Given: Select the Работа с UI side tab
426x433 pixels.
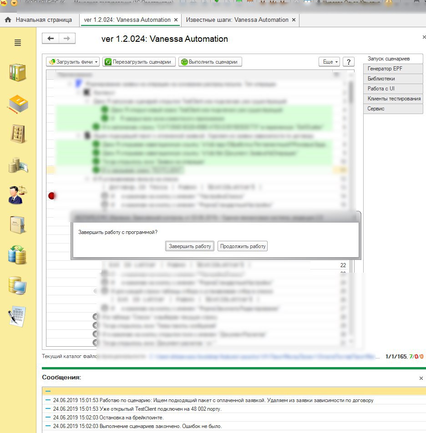Looking at the screenshot, I should (x=393, y=89).
